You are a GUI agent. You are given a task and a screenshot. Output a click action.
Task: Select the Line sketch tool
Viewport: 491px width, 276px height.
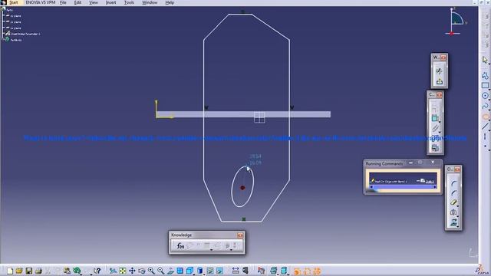pyautogui.click(x=485, y=127)
